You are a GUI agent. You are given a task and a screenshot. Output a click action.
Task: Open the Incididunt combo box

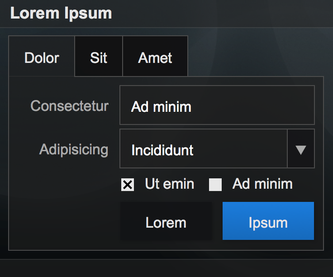tap(204, 149)
